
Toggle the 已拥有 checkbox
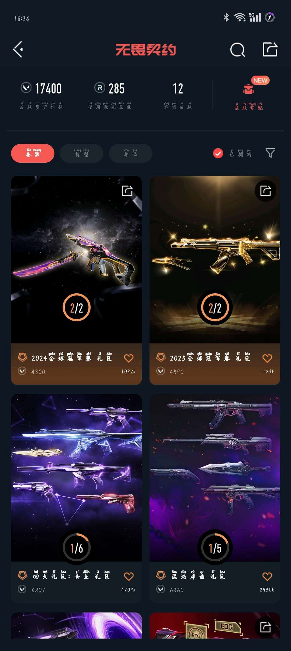[x=218, y=153]
